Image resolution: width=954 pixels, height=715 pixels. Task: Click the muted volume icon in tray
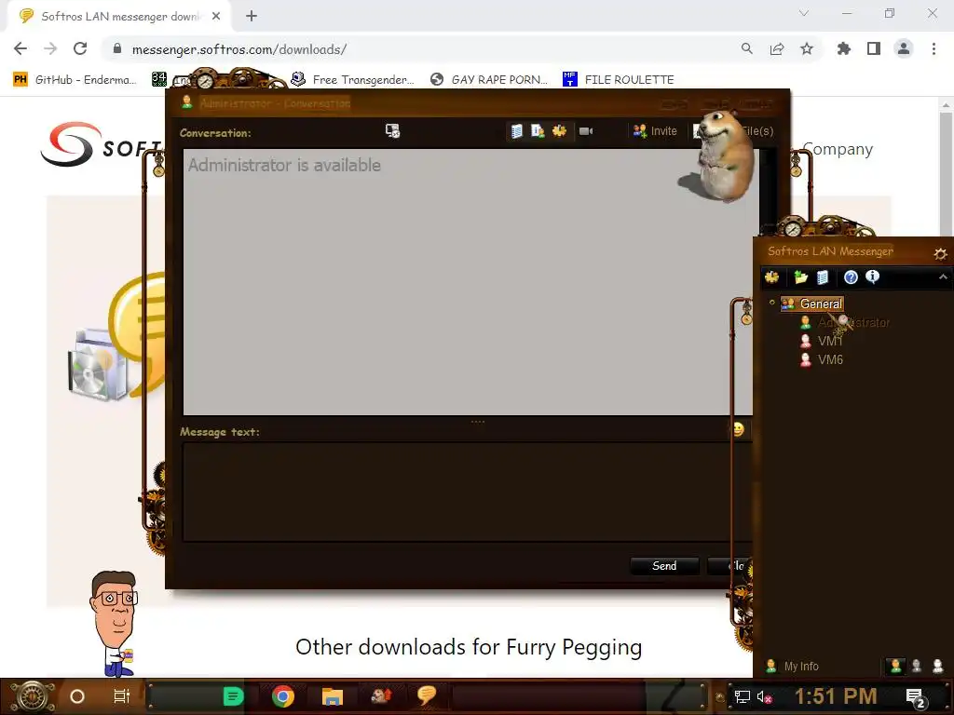(x=765, y=697)
